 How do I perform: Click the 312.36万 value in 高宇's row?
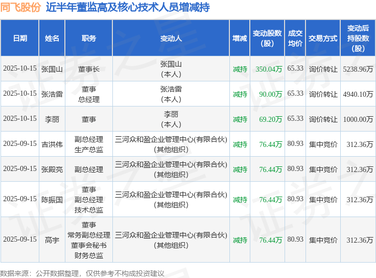coord(360,240)
